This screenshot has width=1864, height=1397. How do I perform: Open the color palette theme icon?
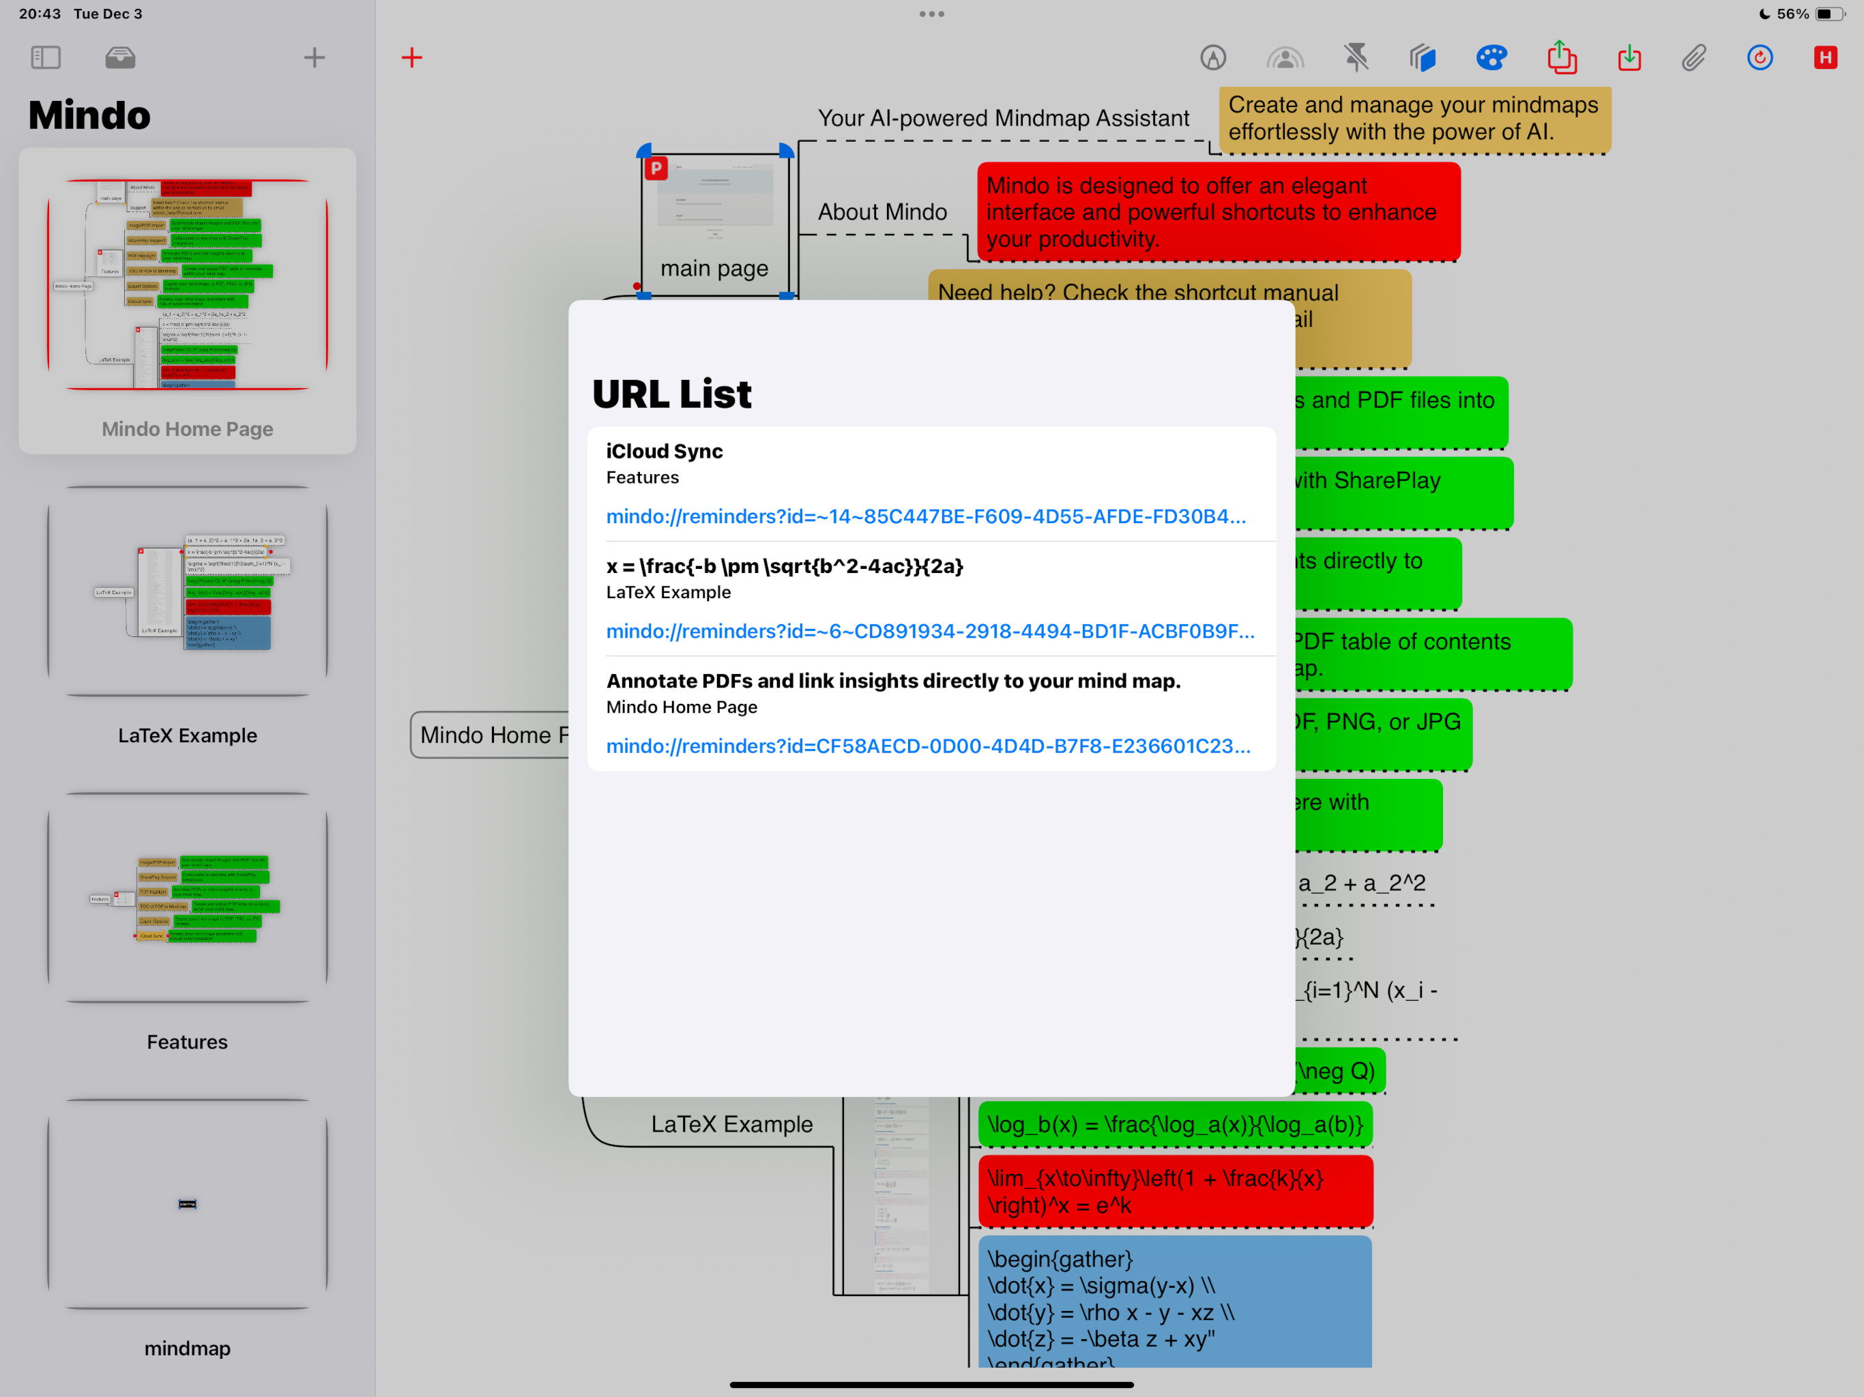[x=1491, y=58]
